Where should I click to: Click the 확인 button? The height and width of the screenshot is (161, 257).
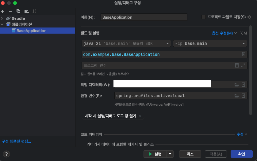pyautogui.click(x=242, y=154)
